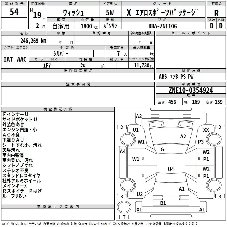Select the note シートすれ小、汚れ

click(22, 145)
